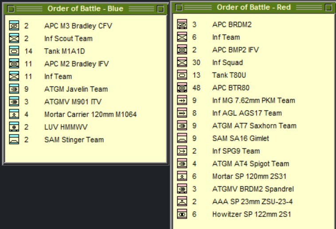The height and width of the screenshot is (229, 336).
Task: Click the 'SAM SA16 Gimlet' label
Action: [241, 138]
